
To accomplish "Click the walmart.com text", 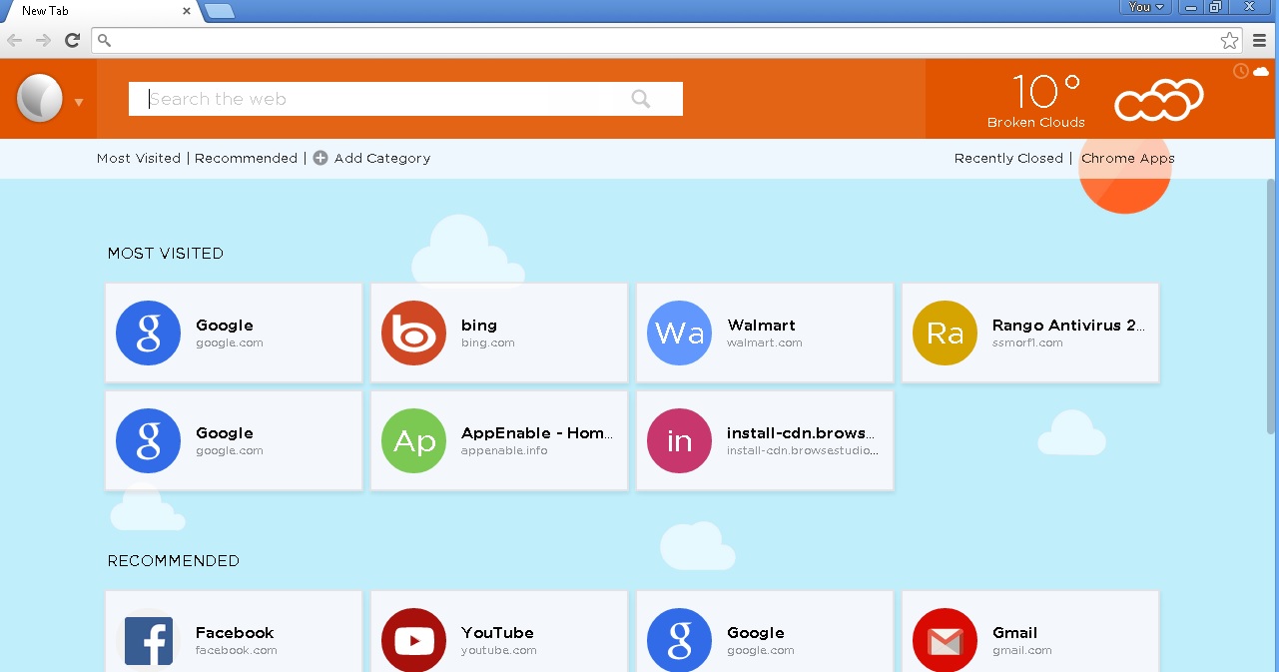I will 765,342.
